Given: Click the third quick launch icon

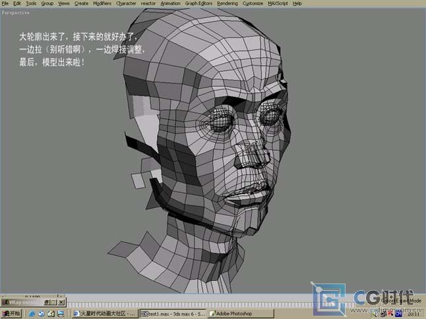Looking at the screenshot, I should point(51,314).
